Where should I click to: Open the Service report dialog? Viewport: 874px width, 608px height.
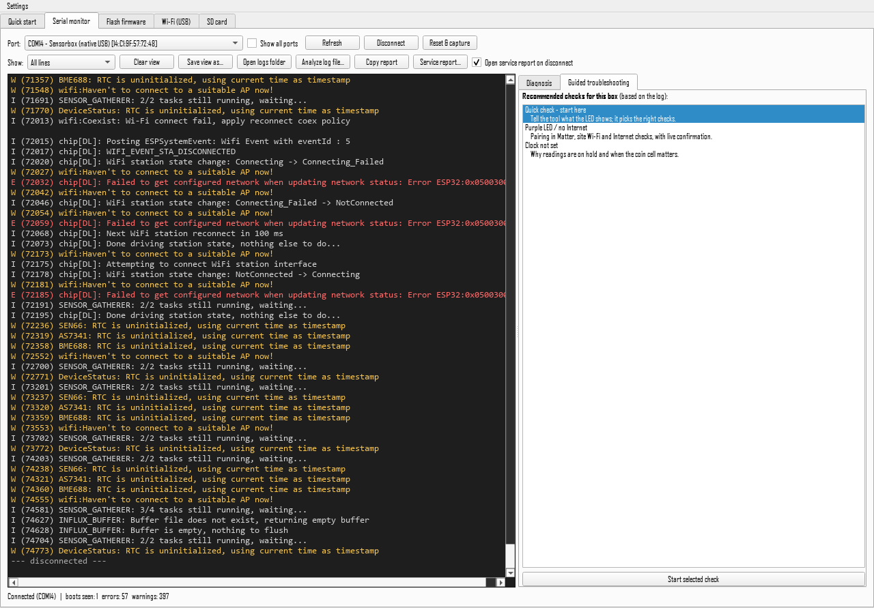440,62
